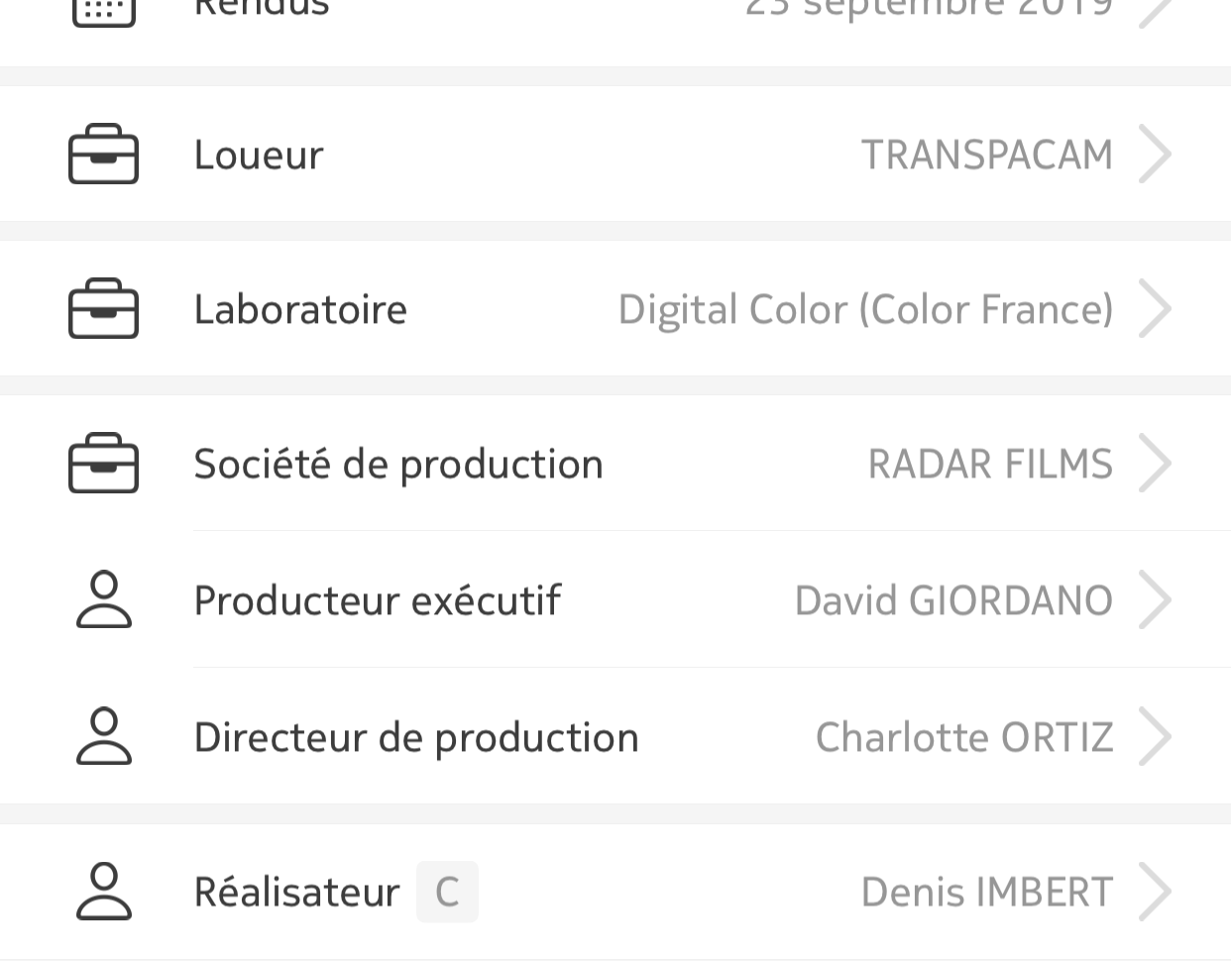Tap the briefcase icon beside Laboratoire
Screen dimensions: 1231x961
[x=103, y=309]
